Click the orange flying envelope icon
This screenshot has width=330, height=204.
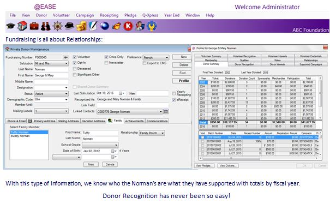pos(116,26)
